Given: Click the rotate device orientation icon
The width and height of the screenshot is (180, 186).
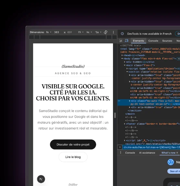Looking at the screenshot, I should (106, 32).
